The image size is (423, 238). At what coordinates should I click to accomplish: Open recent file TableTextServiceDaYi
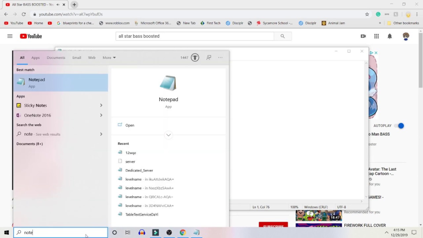(142, 215)
